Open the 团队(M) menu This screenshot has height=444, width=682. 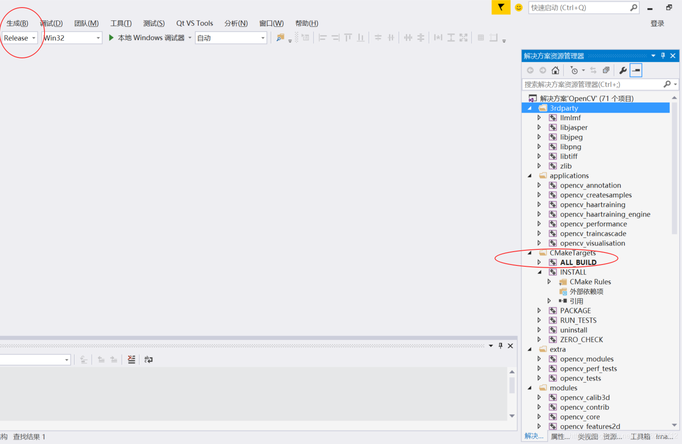[x=86, y=23]
